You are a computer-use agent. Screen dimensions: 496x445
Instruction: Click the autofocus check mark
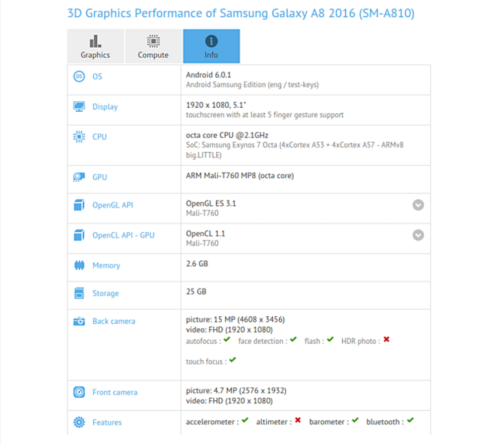coord(227,340)
